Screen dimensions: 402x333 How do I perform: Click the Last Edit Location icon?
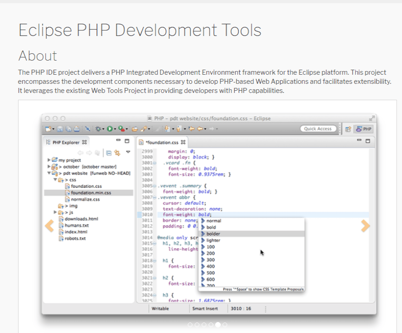tap(191, 129)
